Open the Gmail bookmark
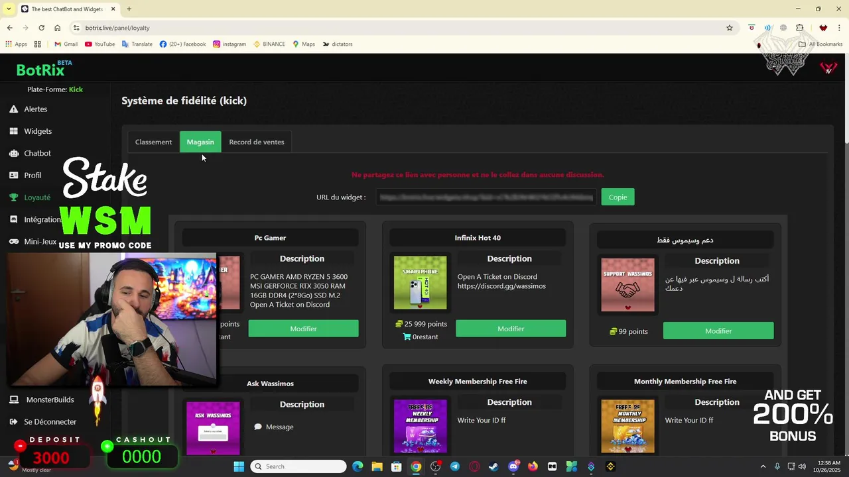The width and height of the screenshot is (849, 477). 66,44
